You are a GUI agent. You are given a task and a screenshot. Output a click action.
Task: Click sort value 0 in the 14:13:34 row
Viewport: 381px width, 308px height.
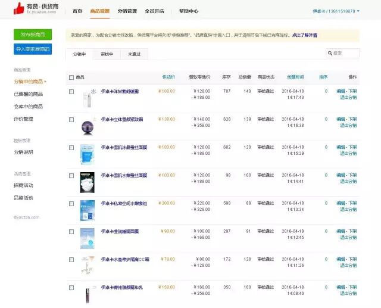click(326, 203)
